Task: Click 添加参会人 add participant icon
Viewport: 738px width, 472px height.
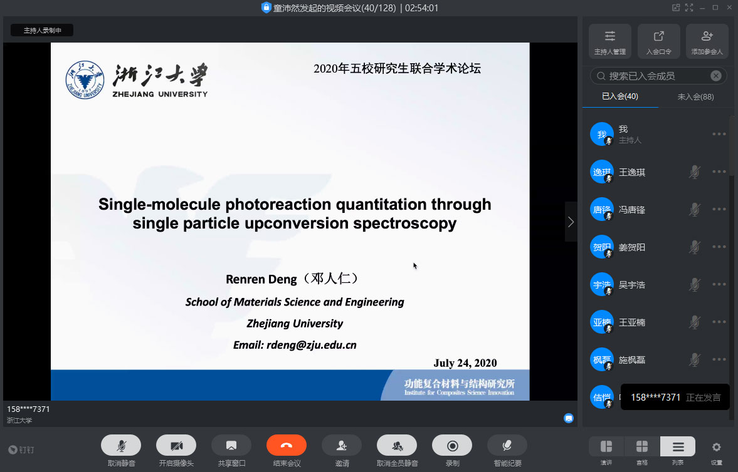Action: tap(707, 41)
